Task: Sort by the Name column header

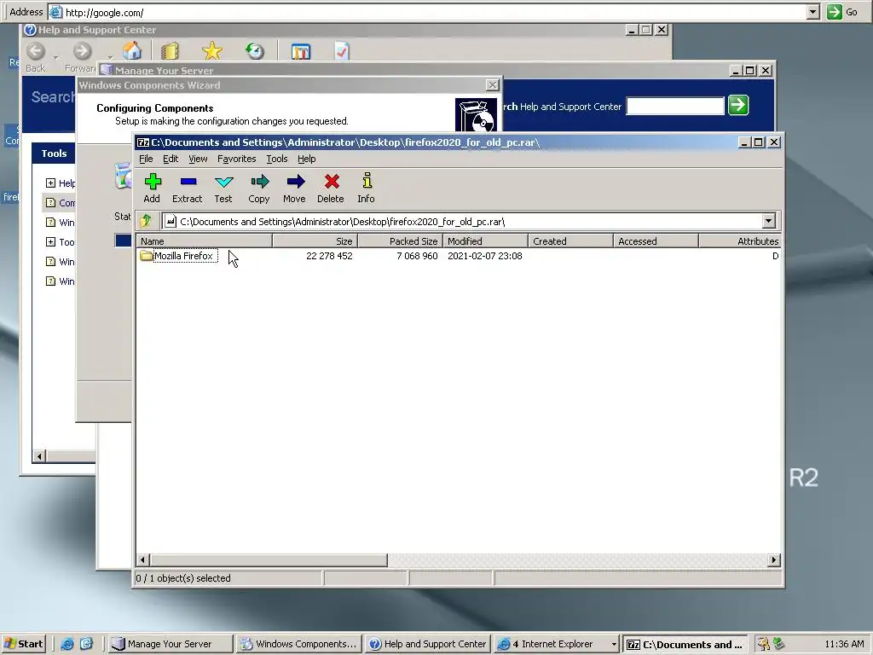Action: [x=205, y=241]
